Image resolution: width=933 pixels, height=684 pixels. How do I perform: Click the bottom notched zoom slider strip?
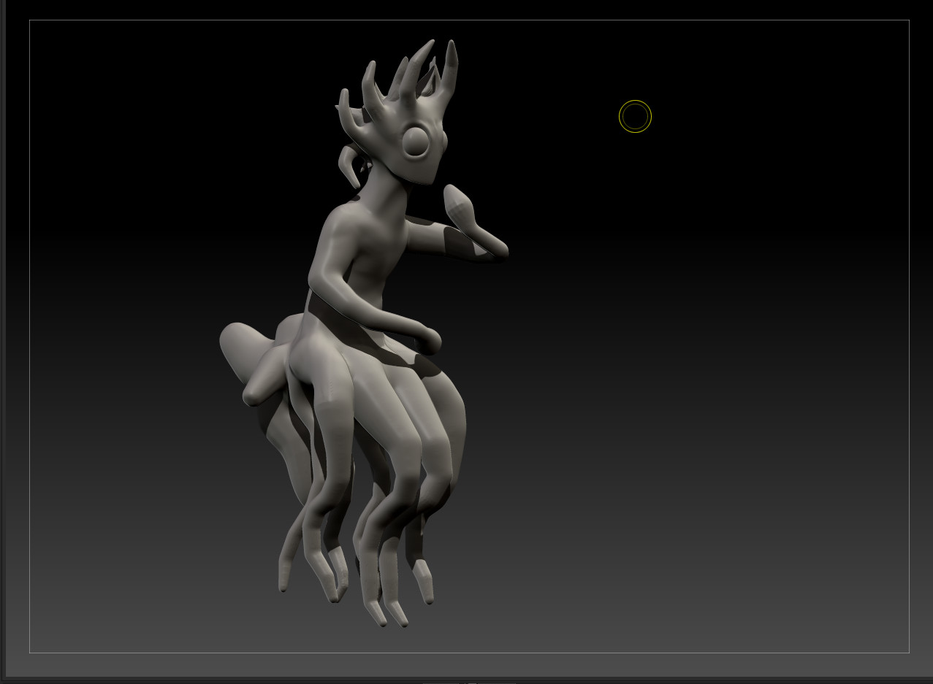(x=468, y=681)
